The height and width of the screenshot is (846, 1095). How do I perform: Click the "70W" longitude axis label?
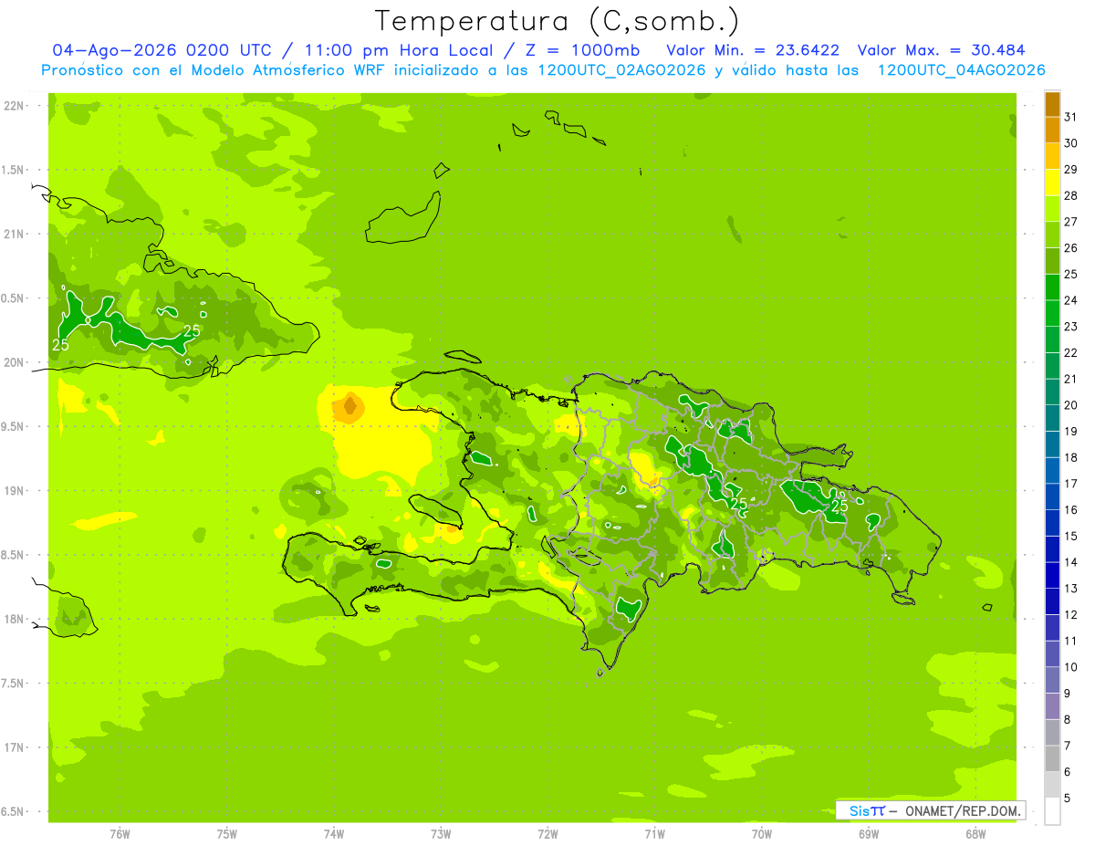point(762,834)
